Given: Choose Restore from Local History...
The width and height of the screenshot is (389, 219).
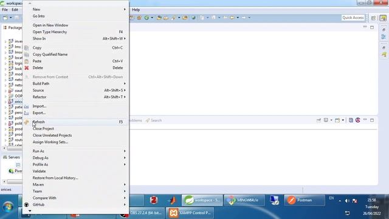Looking at the screenshot, I should pyautogui.click(x=55, y=178).
